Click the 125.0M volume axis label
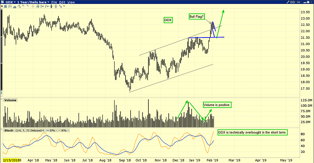This screenshot has height=163, width=314. point(307,100)
